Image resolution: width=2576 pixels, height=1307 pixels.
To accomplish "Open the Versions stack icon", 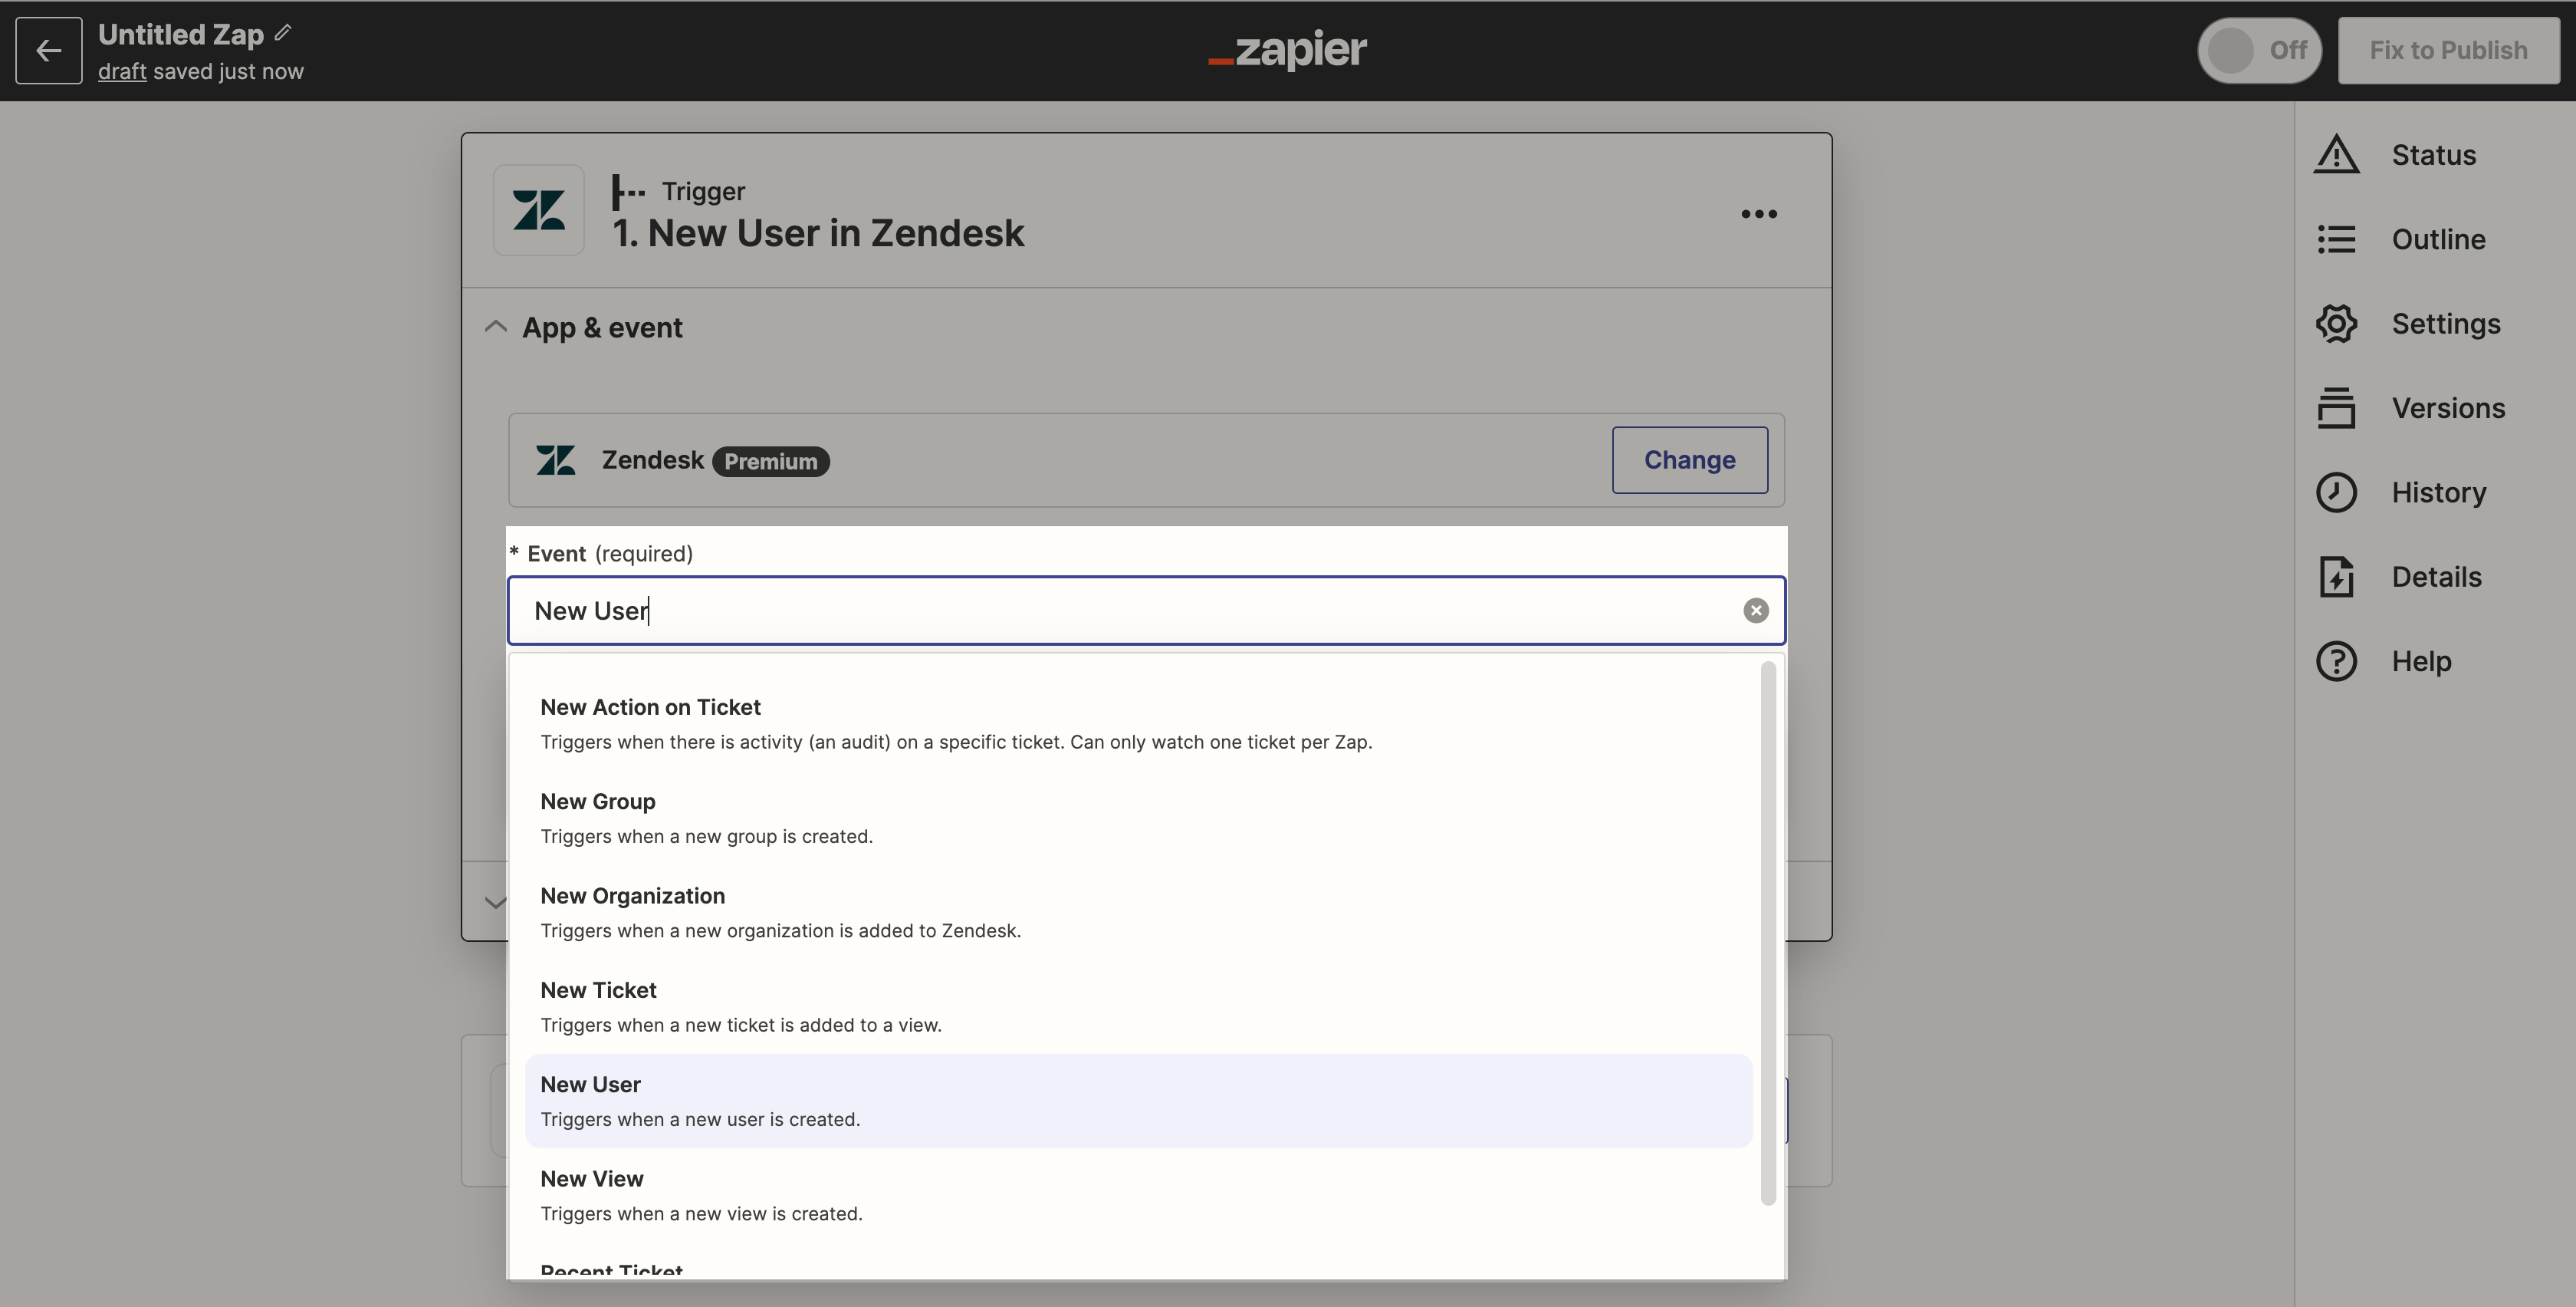I will point(2336,408).
